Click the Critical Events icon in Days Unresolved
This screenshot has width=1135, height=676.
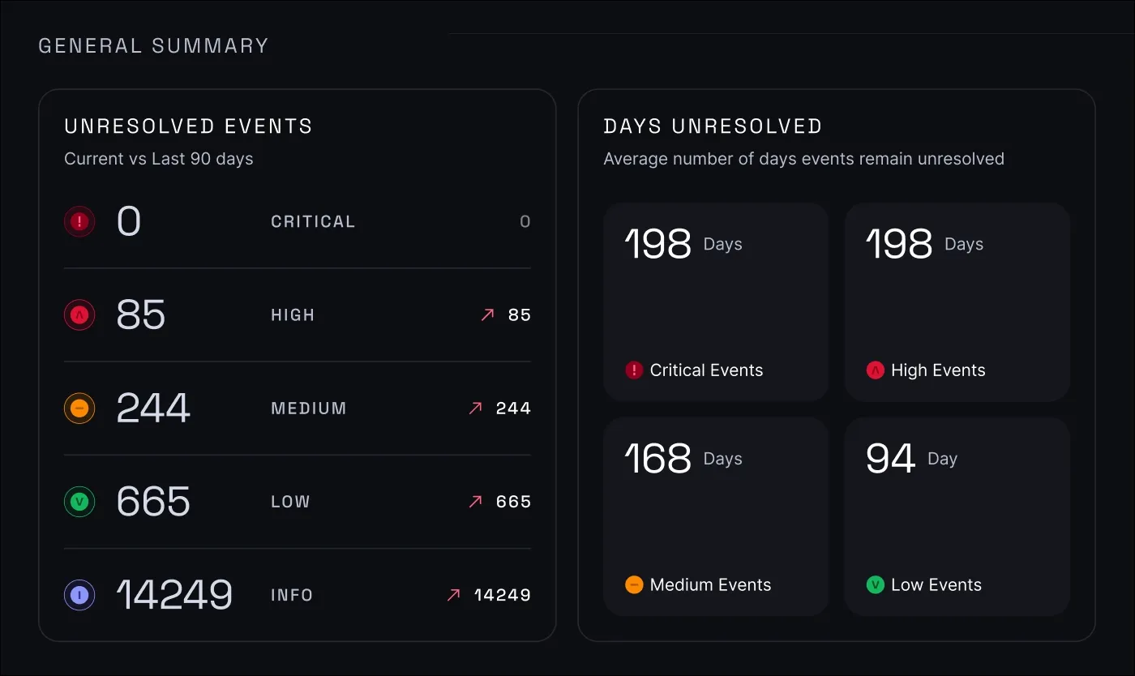click(x=633, y=370)
